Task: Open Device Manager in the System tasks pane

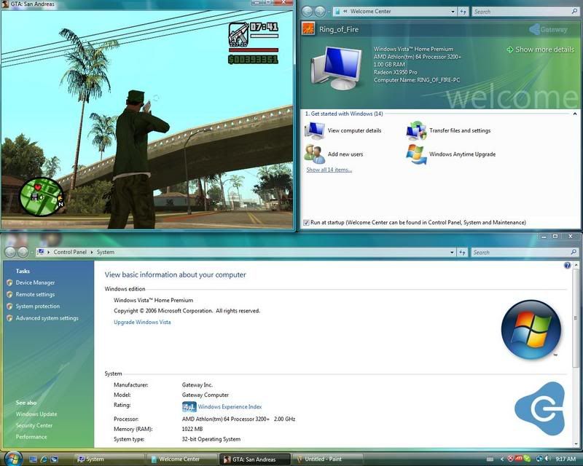Action: (x=35, y=283)
